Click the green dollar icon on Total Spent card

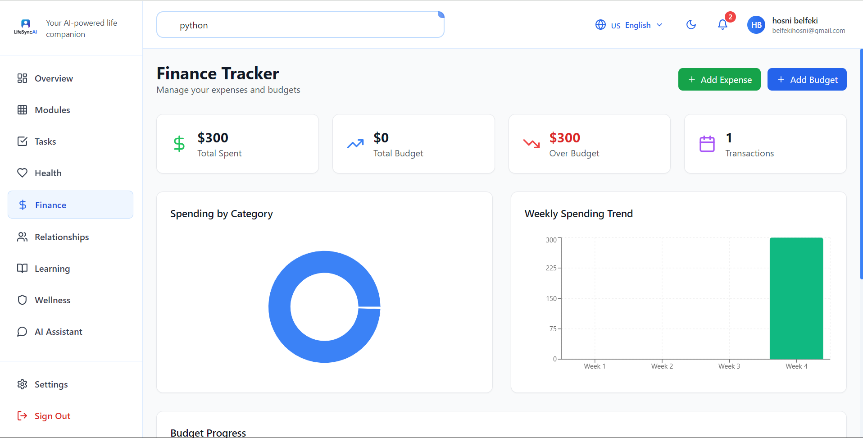click(179, 144)
